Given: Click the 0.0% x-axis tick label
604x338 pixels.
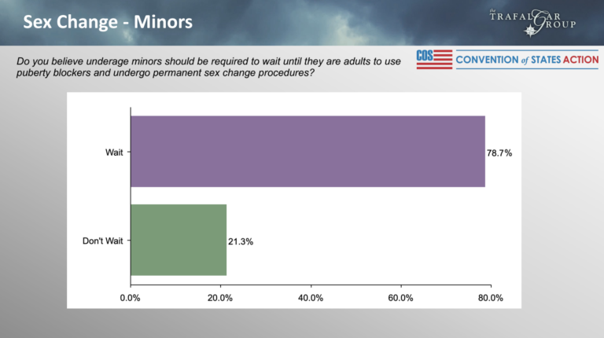Looking at the screenshot, I should point(130,297).
